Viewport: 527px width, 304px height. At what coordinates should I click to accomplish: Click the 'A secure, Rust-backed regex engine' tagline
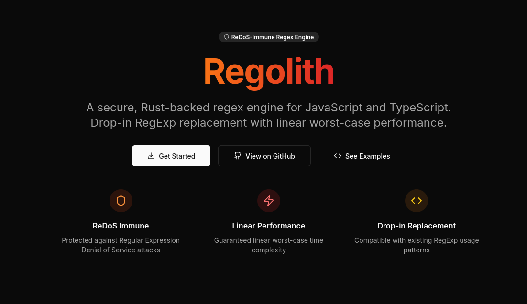click(269, 115)
